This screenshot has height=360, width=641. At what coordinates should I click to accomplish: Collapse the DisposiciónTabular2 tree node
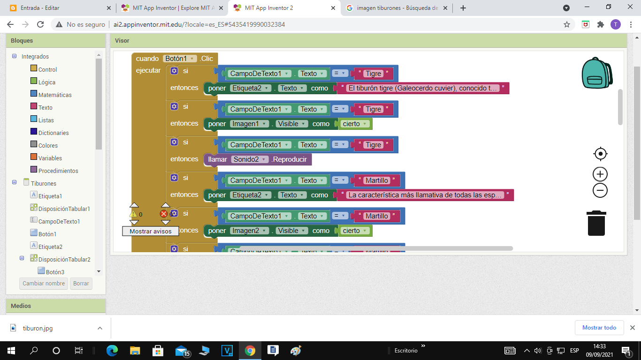tap(22, 258)
